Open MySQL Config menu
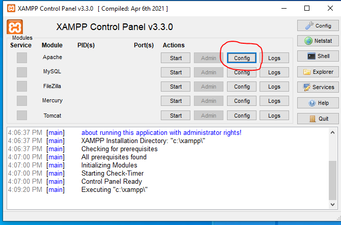This screenshot has width=341, height=225. click(x=242, y=72)
